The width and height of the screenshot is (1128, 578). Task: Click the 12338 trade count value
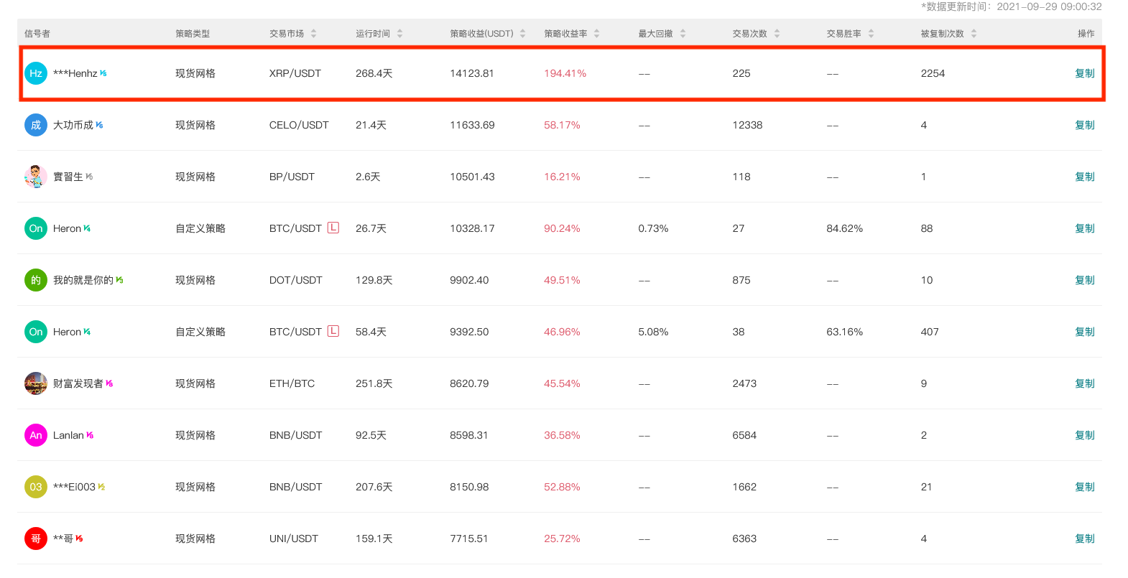[747, 125]
